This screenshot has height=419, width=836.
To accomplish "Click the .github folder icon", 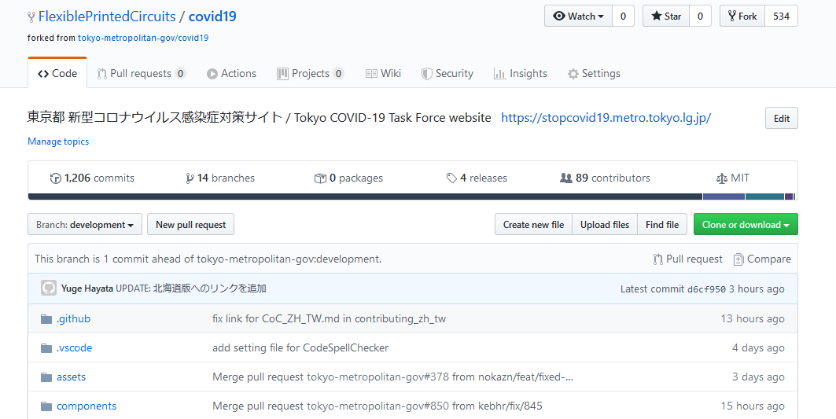I will tap(46, 319).
